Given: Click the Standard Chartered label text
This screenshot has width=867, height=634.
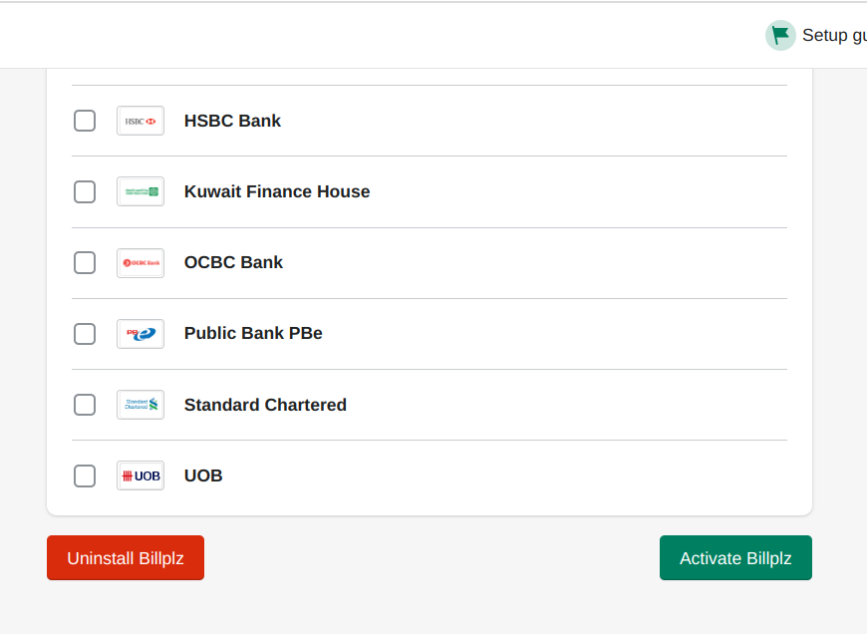Looking at the screenshot, I should pyautogui.click(x=265, y=405).
